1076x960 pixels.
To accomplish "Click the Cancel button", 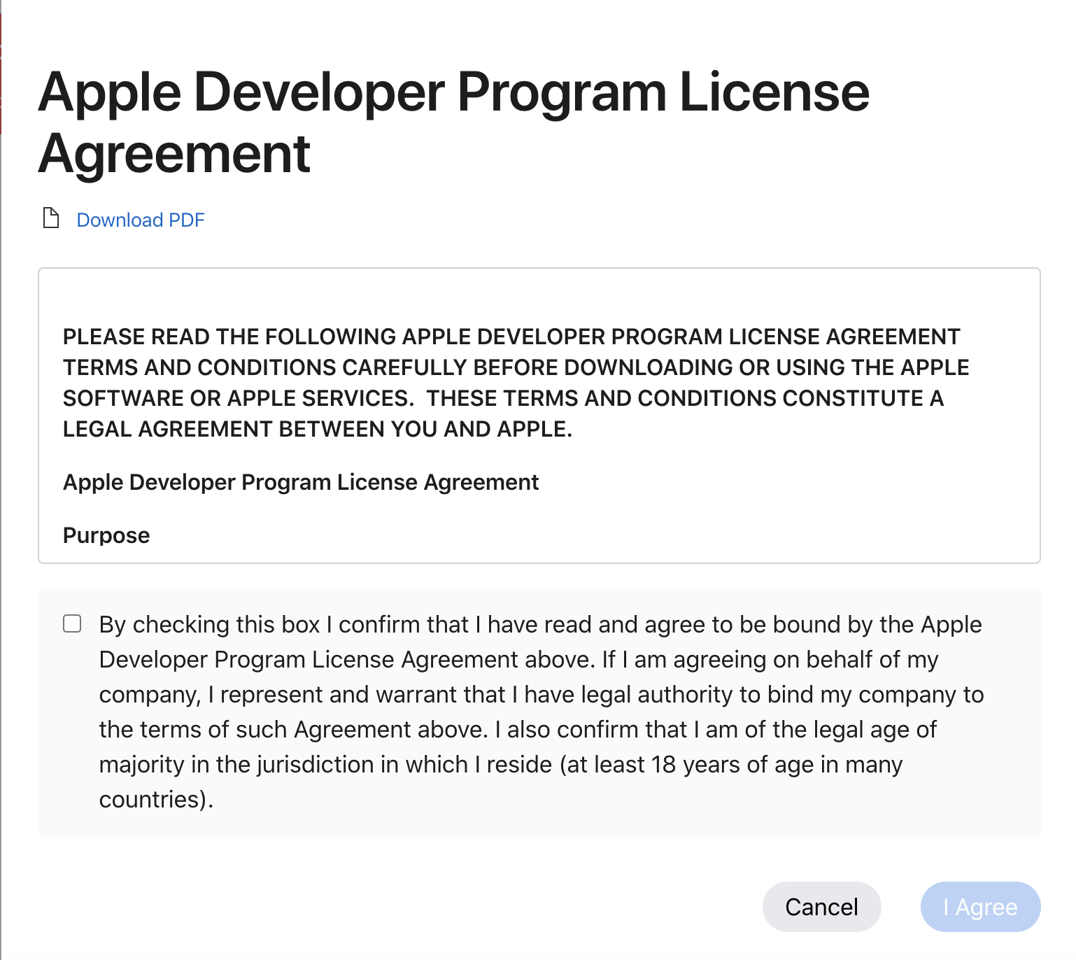I will point(821,907).
